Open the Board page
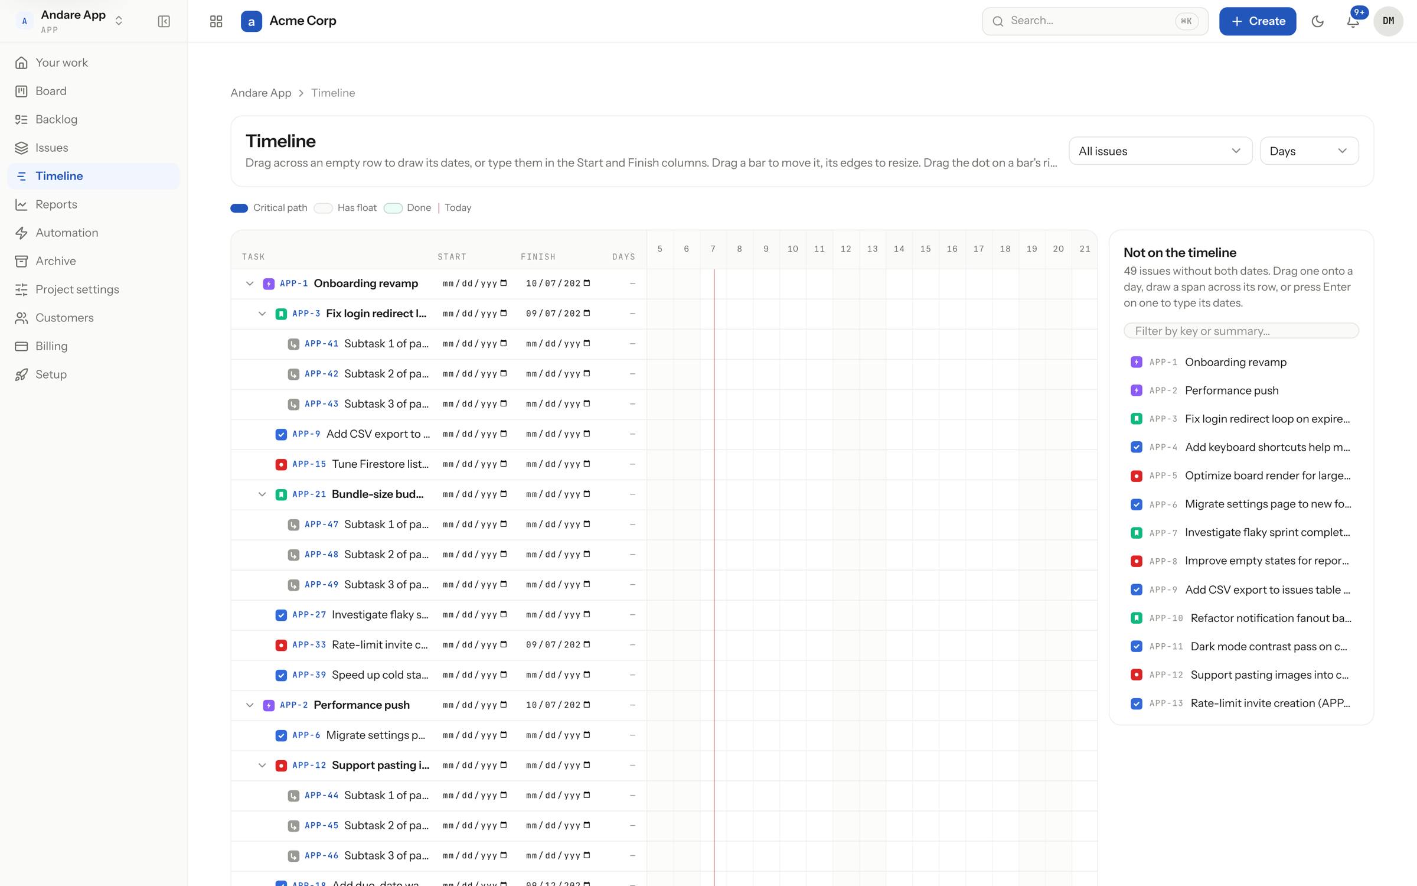Screen dimensions: 1417x886 coord(93,91)
